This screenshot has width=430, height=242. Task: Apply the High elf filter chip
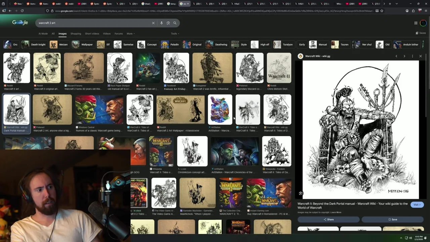261,44
